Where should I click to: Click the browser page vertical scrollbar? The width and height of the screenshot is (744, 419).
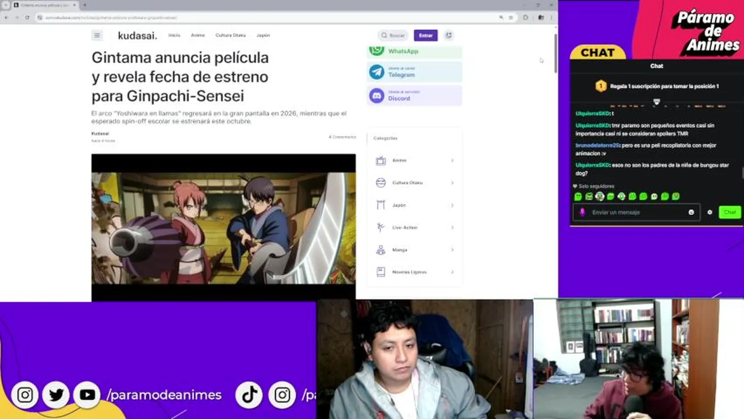click(x=555, y=52)
